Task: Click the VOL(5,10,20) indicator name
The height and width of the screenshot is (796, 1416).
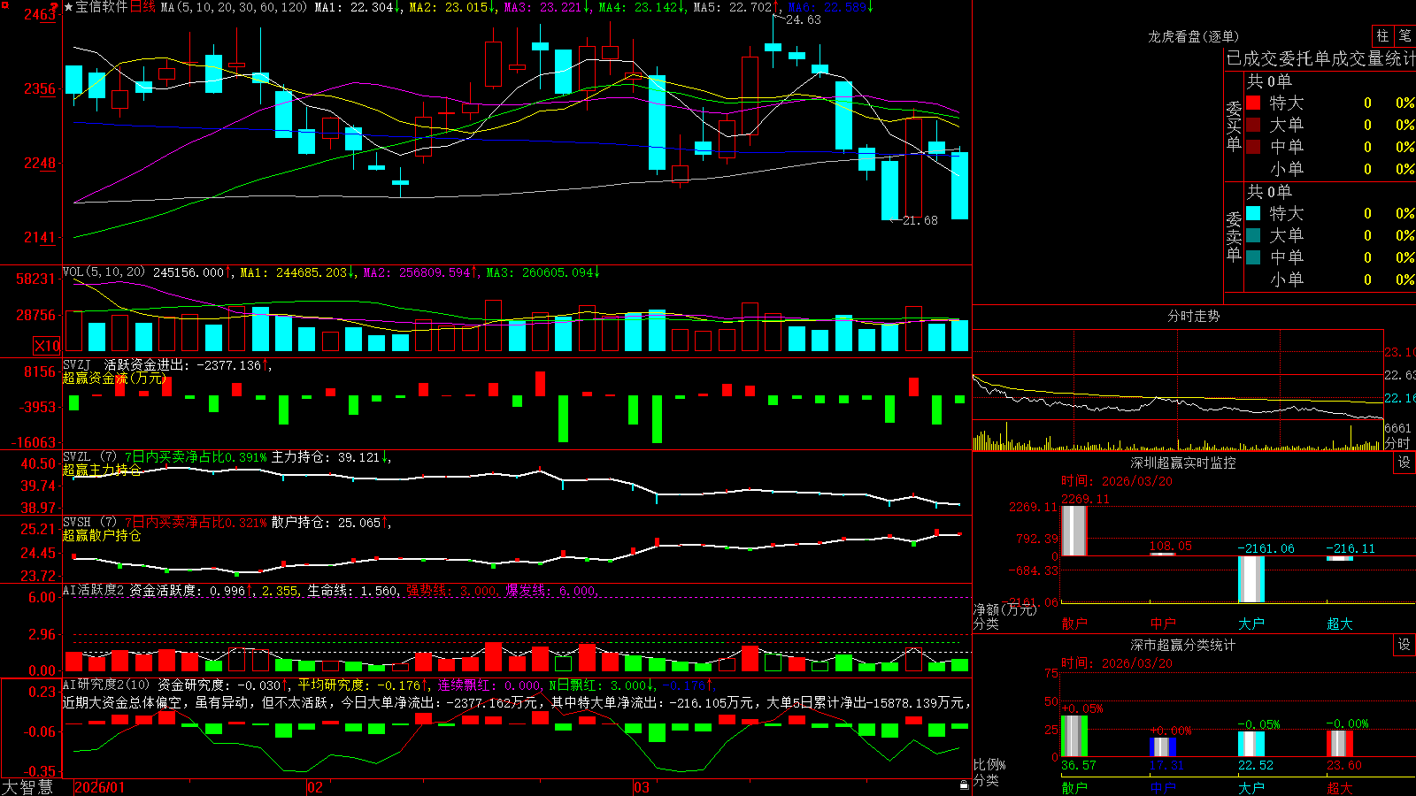Action: pos(104,272)
